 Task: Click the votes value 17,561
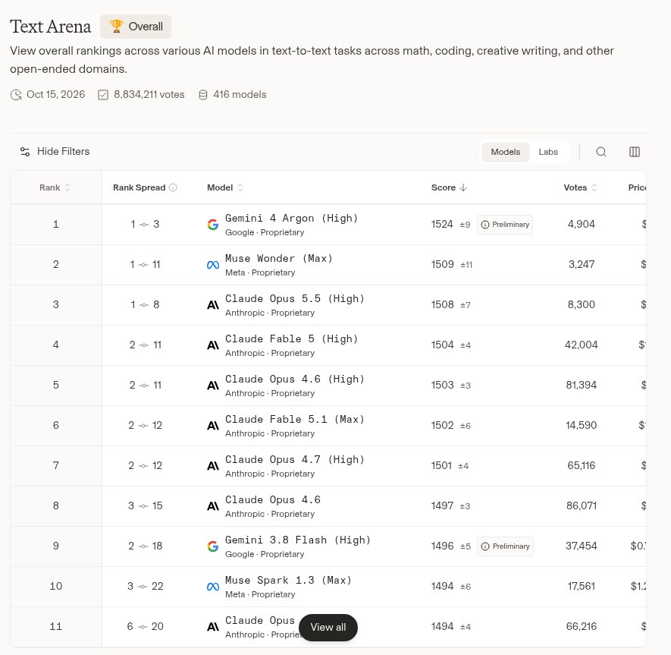(x=581, y=587)
